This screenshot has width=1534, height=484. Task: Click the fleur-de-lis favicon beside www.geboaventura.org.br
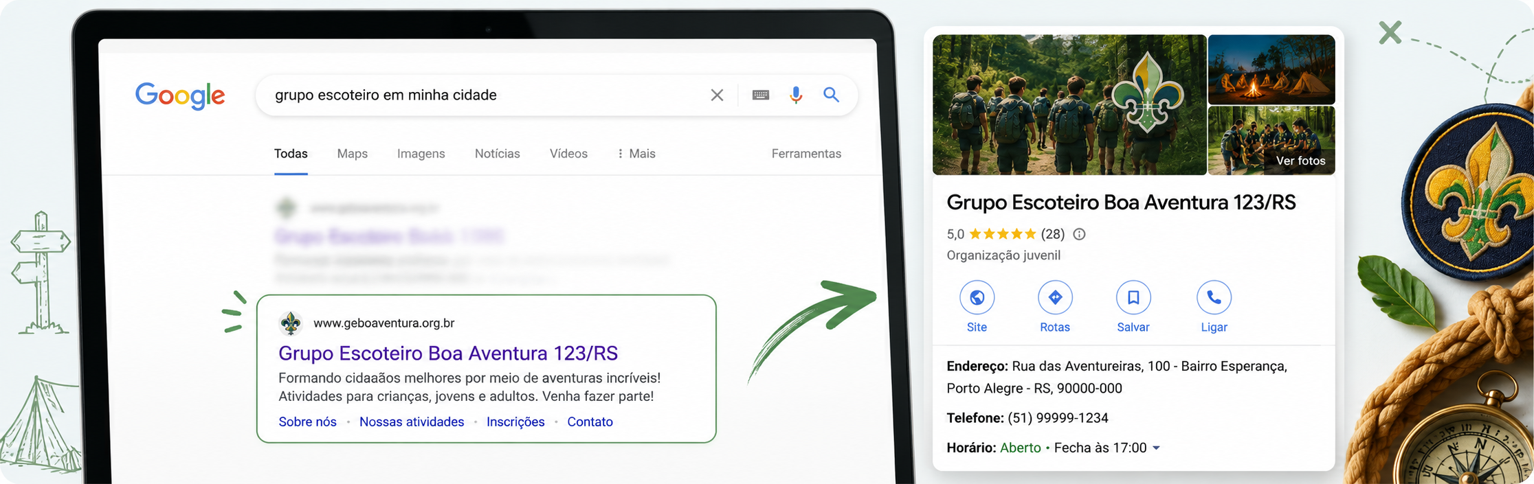(x=291, y=323)
